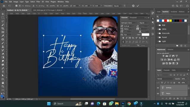Apply Underline style in Character panel
The image size is (190, 107).
click(x=143, y=38)
